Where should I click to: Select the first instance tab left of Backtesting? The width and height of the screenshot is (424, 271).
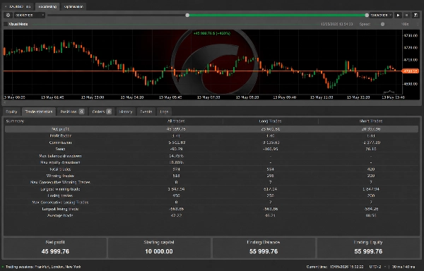[18, 6]
